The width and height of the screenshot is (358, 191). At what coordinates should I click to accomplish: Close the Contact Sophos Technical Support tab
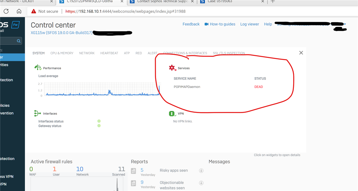coord(193,1)
